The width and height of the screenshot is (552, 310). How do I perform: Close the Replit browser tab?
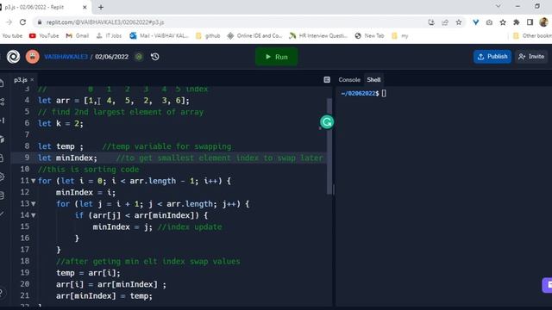tap(85, 7)
